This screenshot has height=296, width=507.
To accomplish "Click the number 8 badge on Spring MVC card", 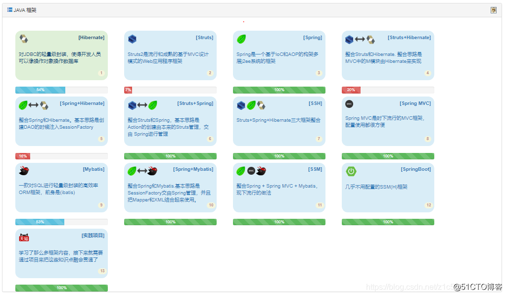I will tap(428, 139).
